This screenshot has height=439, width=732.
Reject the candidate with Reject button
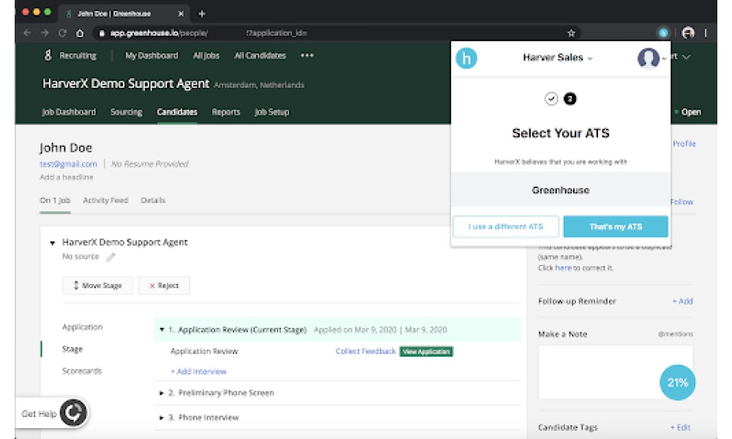tap(164, 285)
